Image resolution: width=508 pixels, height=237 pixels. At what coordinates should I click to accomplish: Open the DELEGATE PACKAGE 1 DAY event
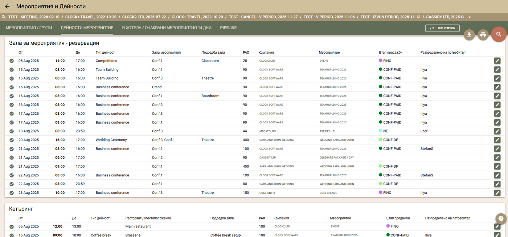[x=337, y=158]
